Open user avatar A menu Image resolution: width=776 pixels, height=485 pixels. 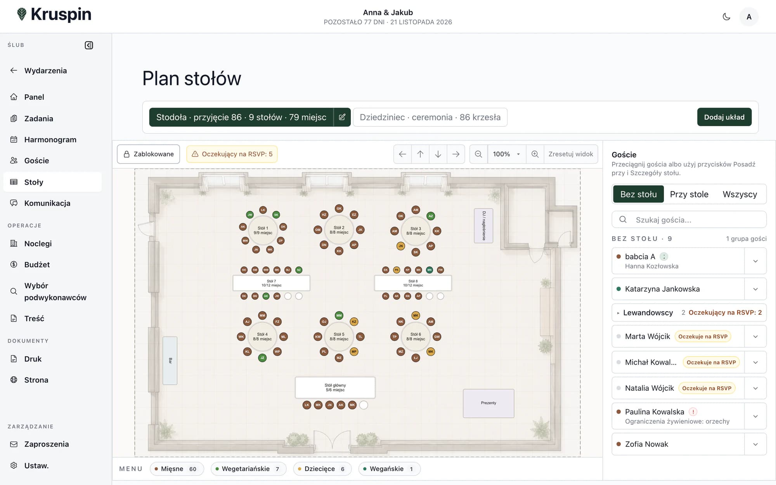click(x=749, y=17)
